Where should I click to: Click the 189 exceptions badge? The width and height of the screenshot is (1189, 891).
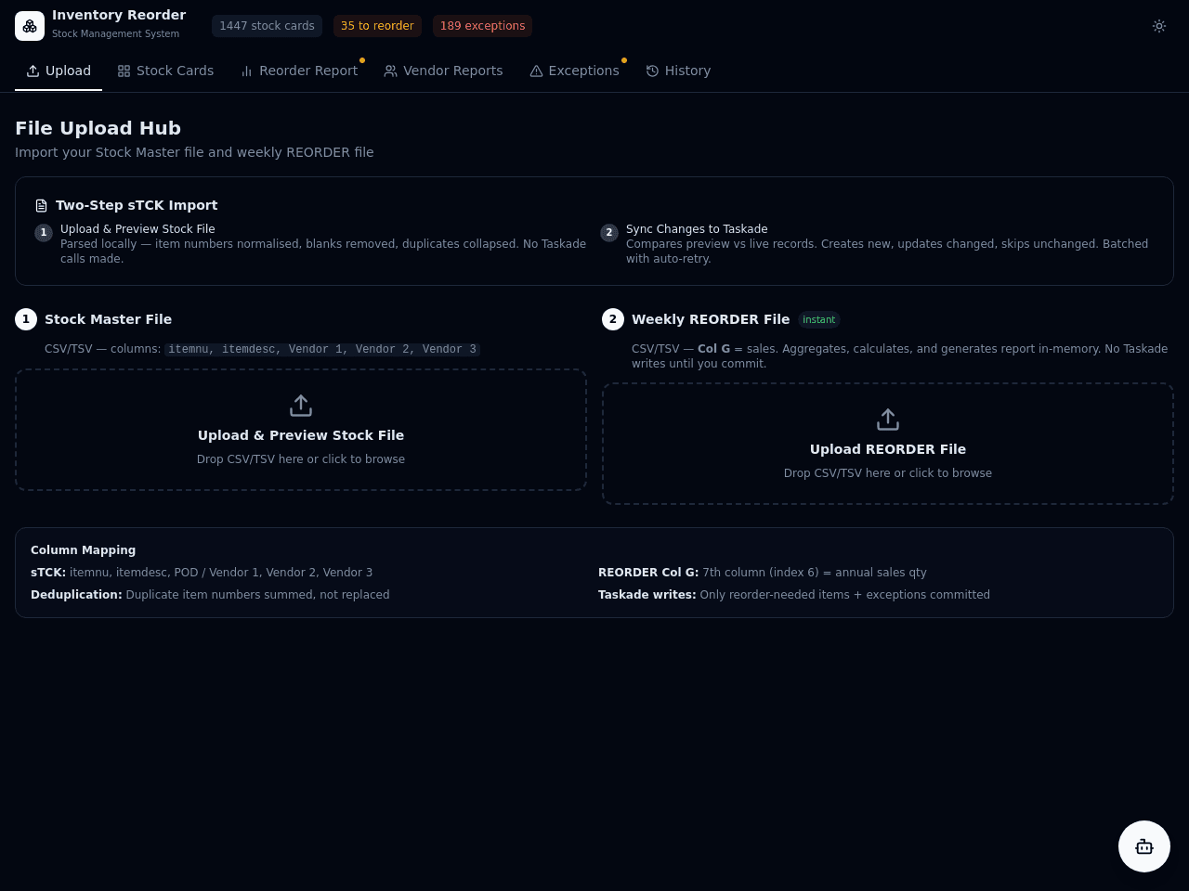(482, 26)
